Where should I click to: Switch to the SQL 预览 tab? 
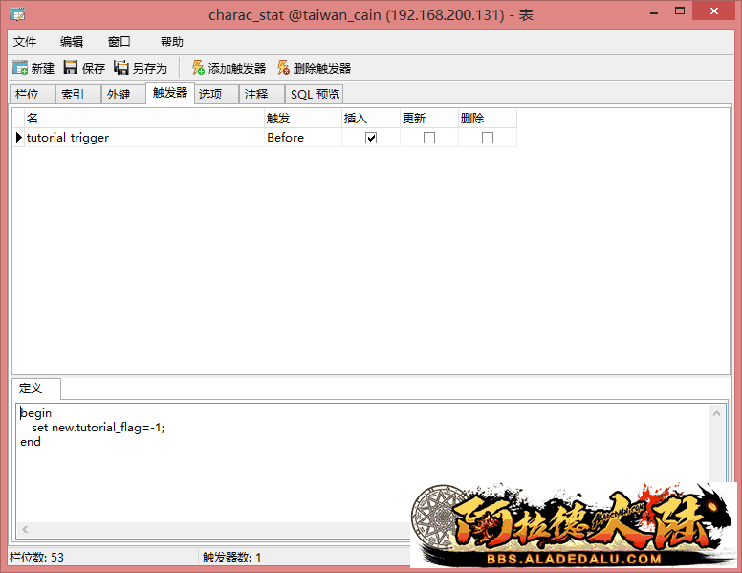315,94
